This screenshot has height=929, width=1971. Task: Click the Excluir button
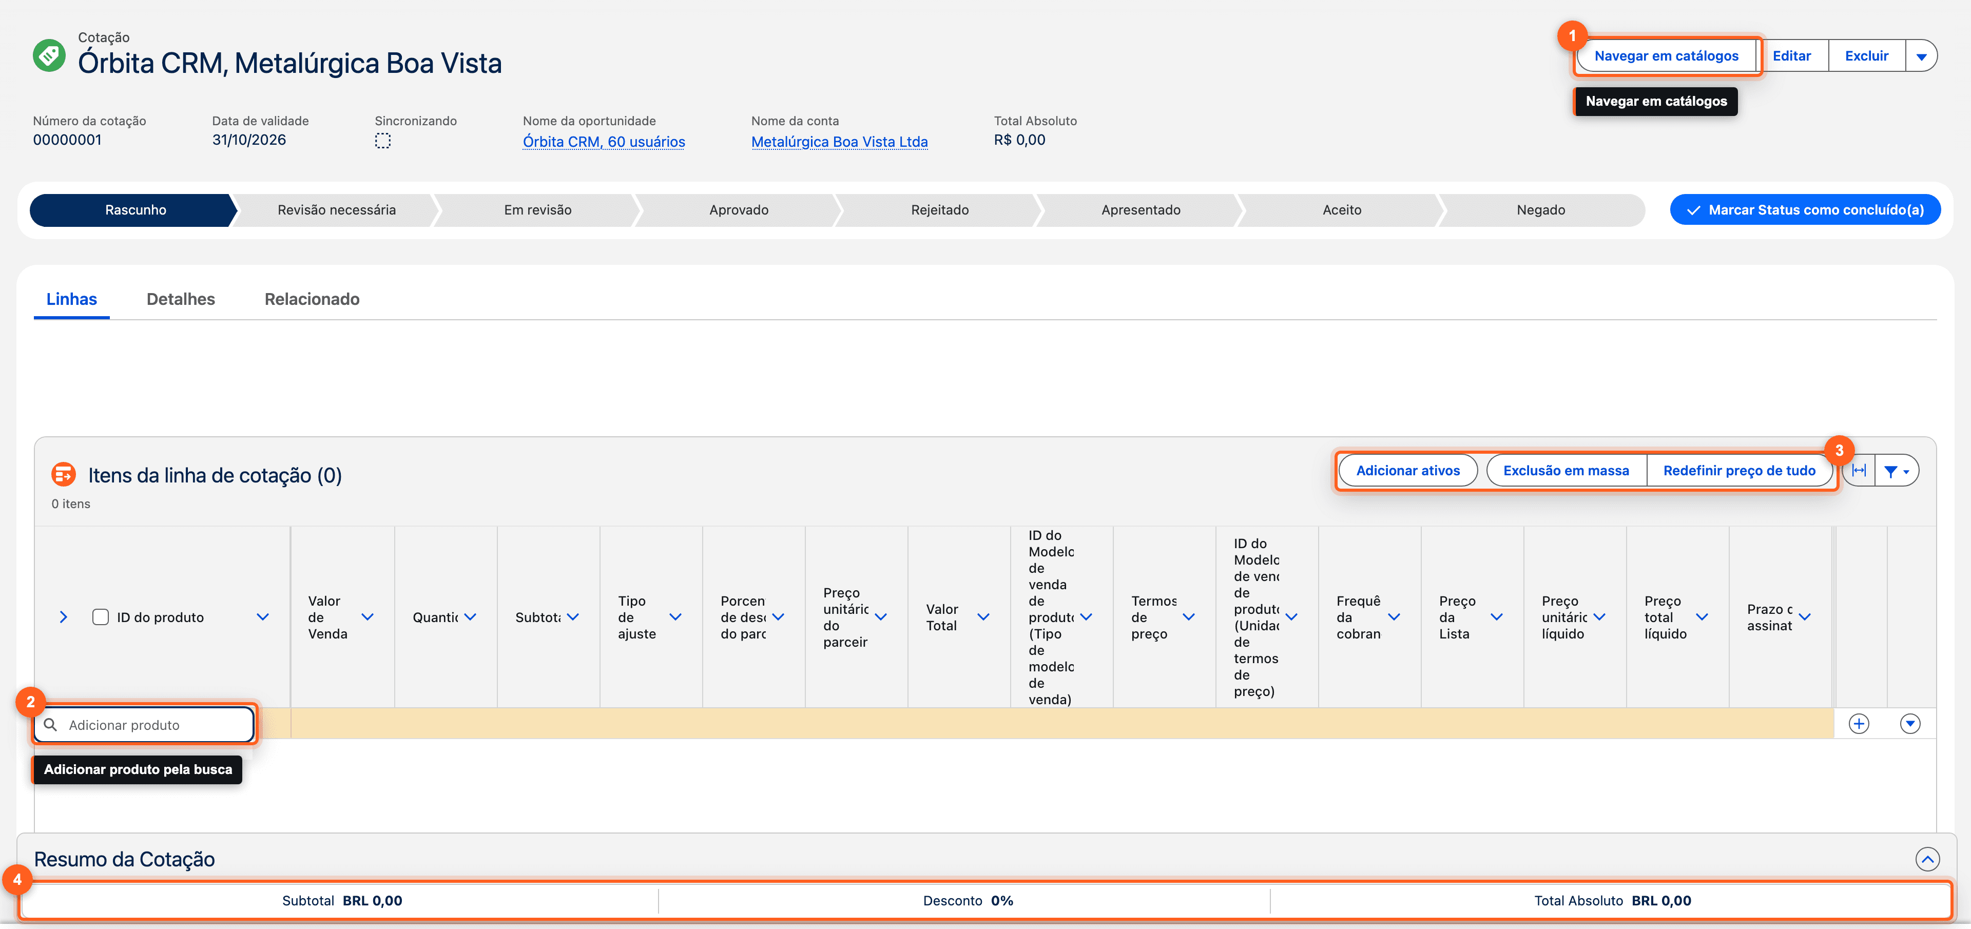[x=1866, y=56]
